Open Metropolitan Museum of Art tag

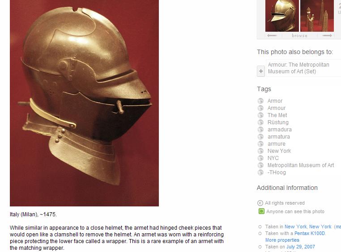pos(301,165)
